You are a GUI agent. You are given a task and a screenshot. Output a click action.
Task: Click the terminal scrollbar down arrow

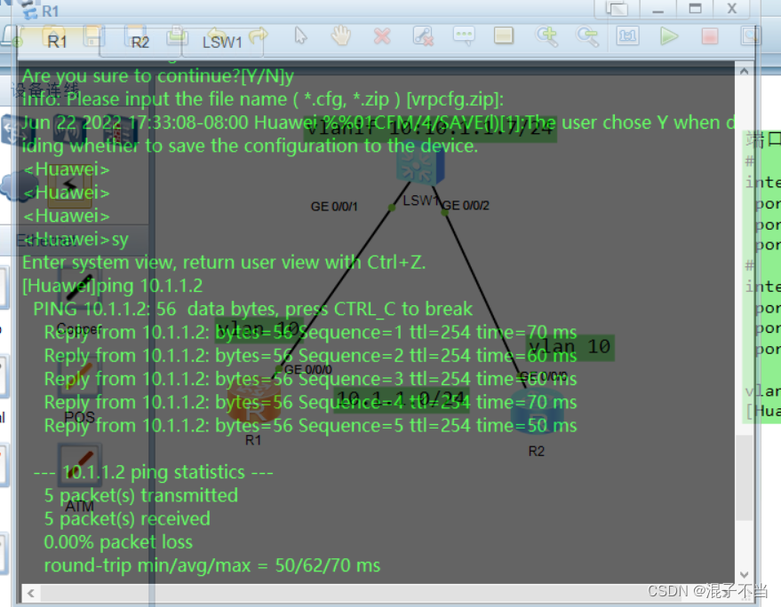[745, 575]
